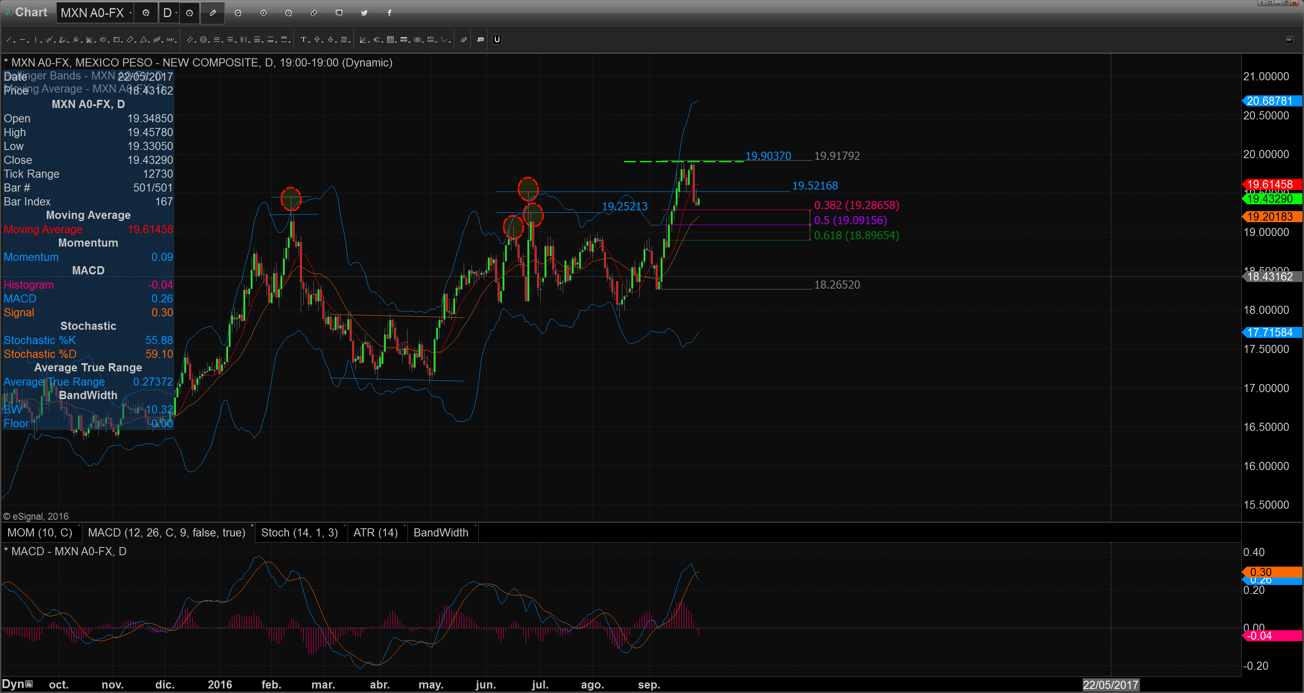Select the text annotation tool

[x=304, y=40]
